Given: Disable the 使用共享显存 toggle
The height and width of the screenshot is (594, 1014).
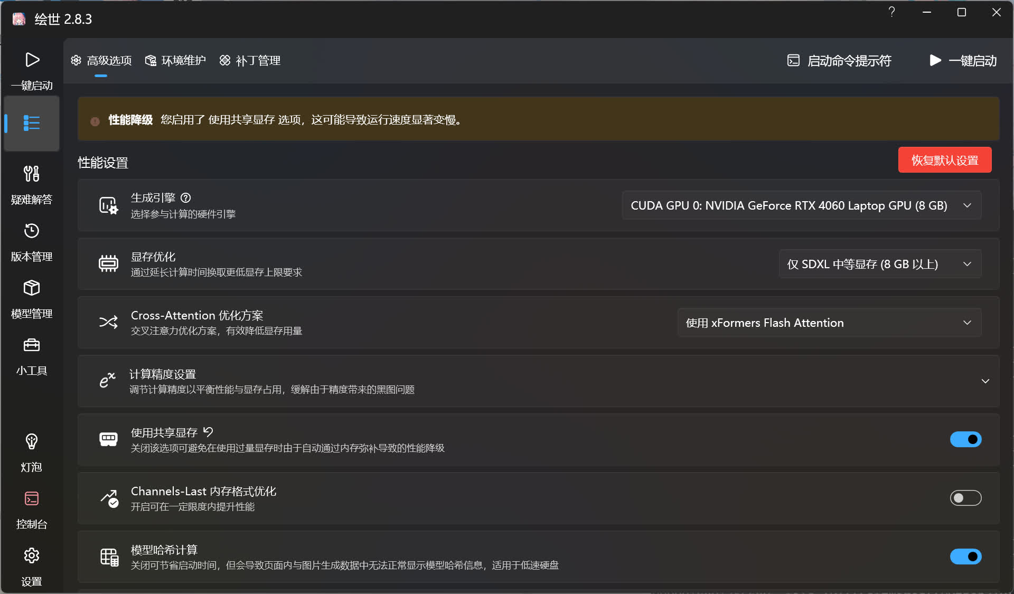Looking at the screenshot, I should 965,439.
